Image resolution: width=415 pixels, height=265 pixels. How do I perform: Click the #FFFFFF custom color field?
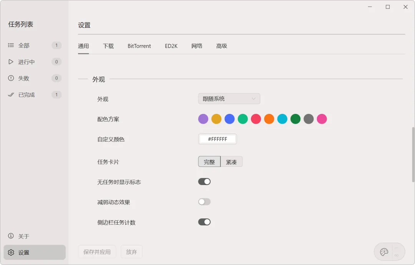pyautogui.click(x=217, y=139)
